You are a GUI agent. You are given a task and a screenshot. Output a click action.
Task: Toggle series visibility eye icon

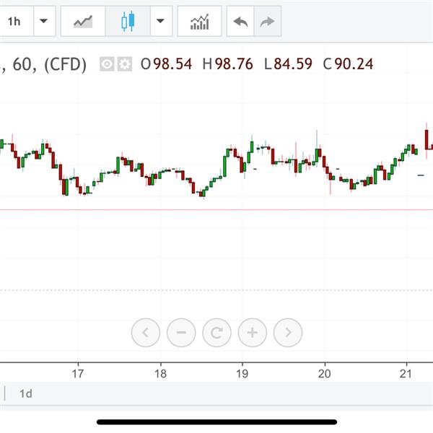pos(107,64)
